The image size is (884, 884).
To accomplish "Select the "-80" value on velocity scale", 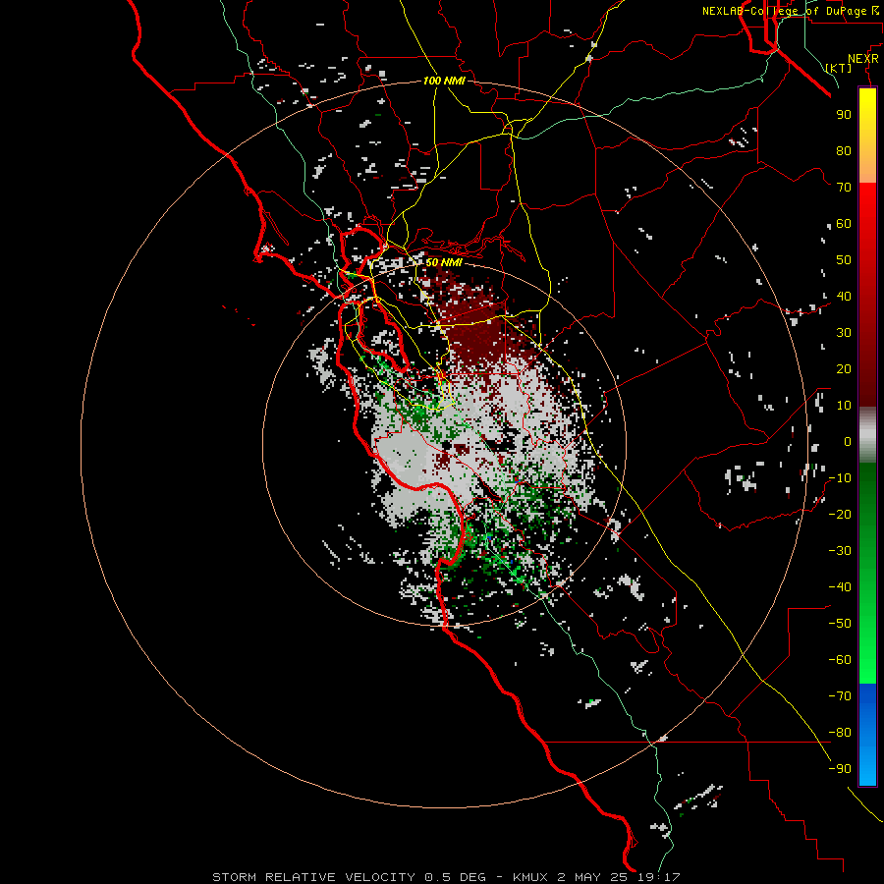I will coord(840,733).
